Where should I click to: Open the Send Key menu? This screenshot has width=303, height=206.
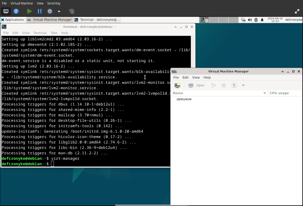click(54, 3)
